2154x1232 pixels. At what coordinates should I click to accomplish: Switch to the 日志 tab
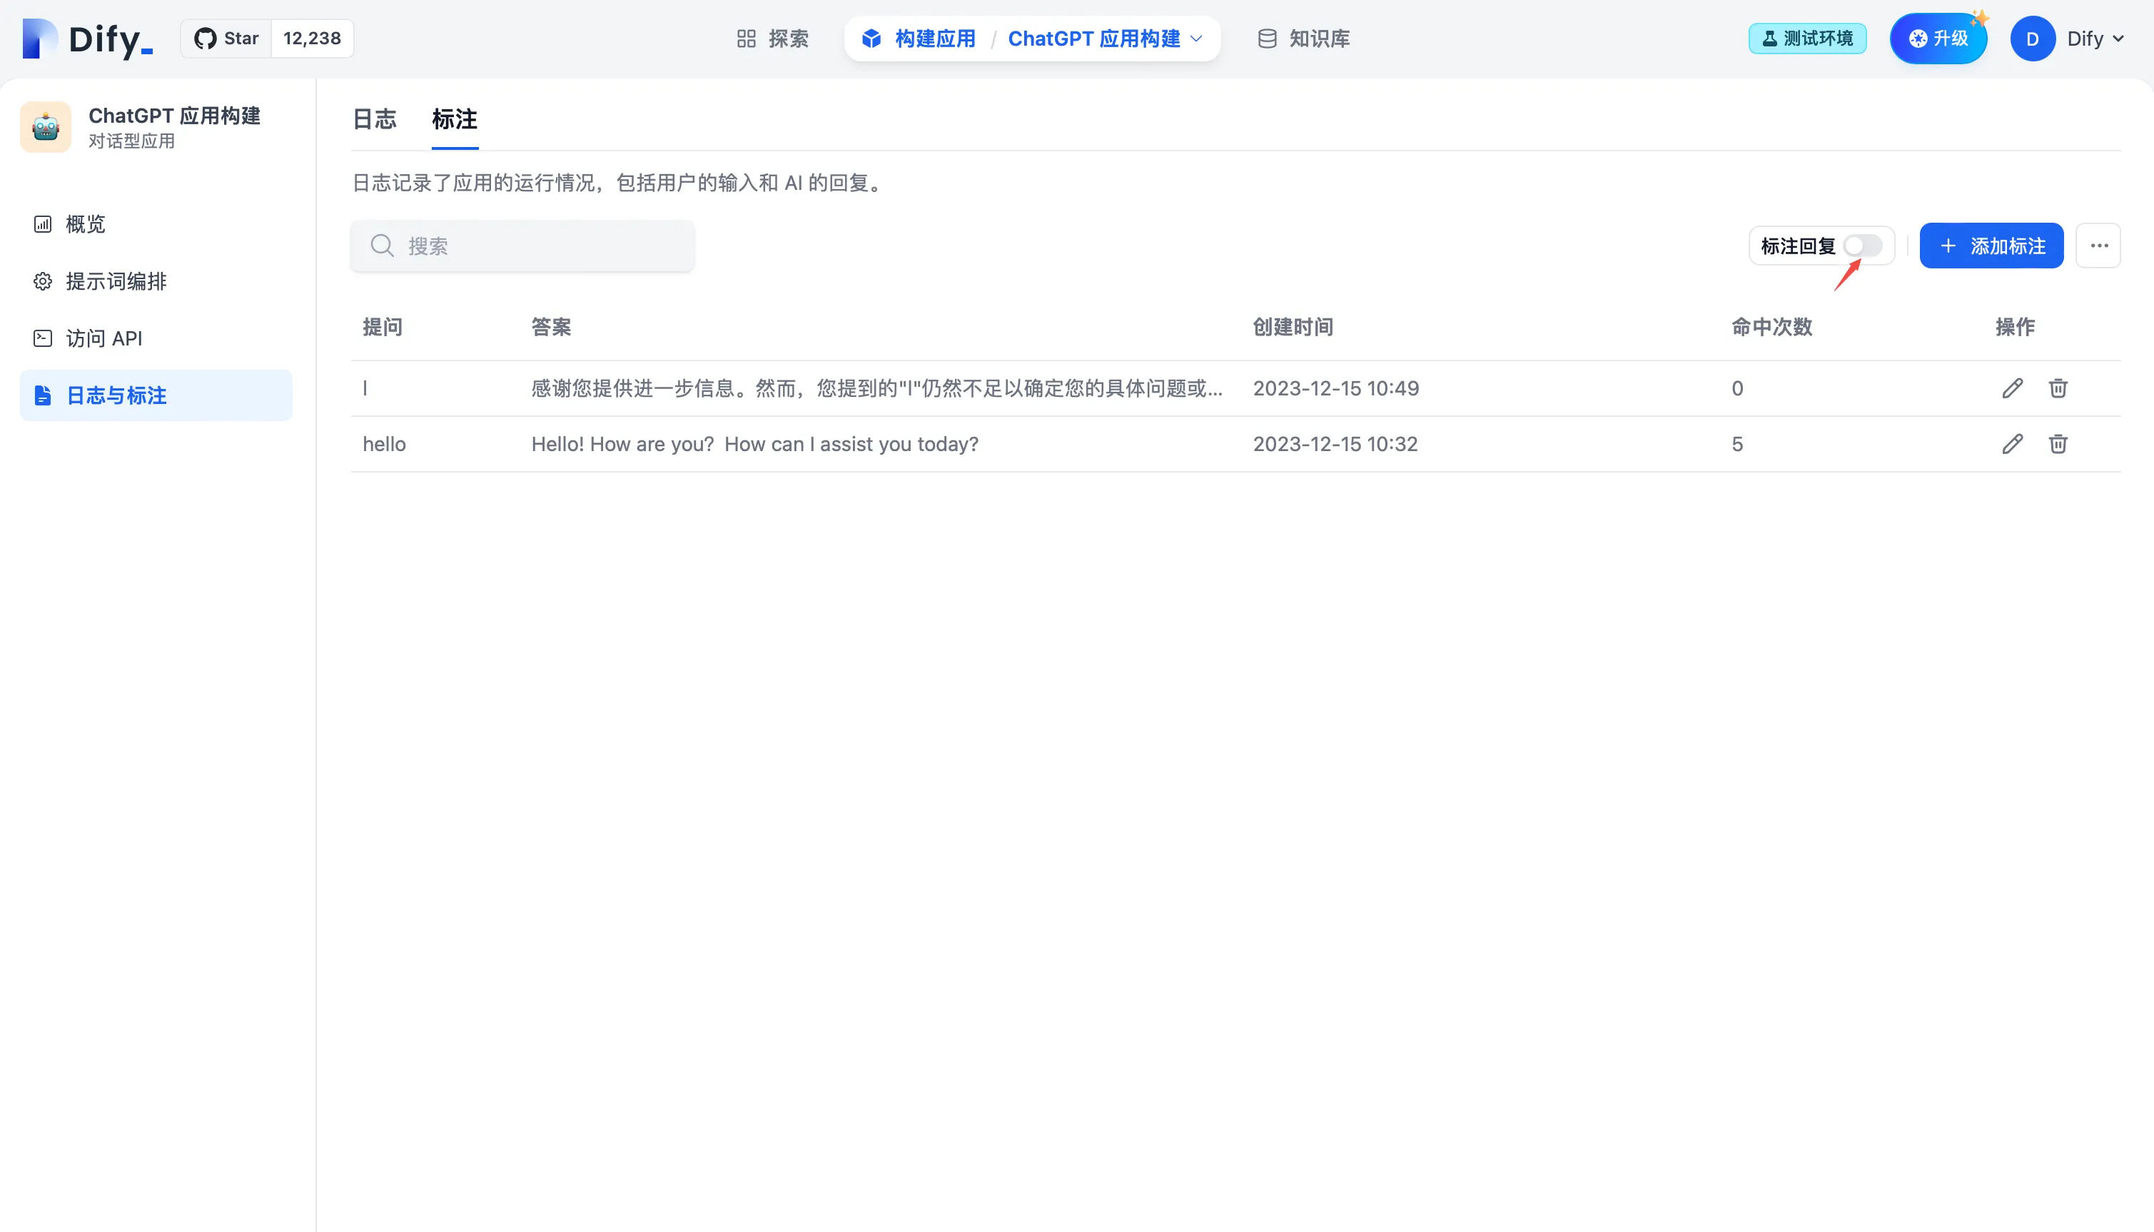[374, 118]
